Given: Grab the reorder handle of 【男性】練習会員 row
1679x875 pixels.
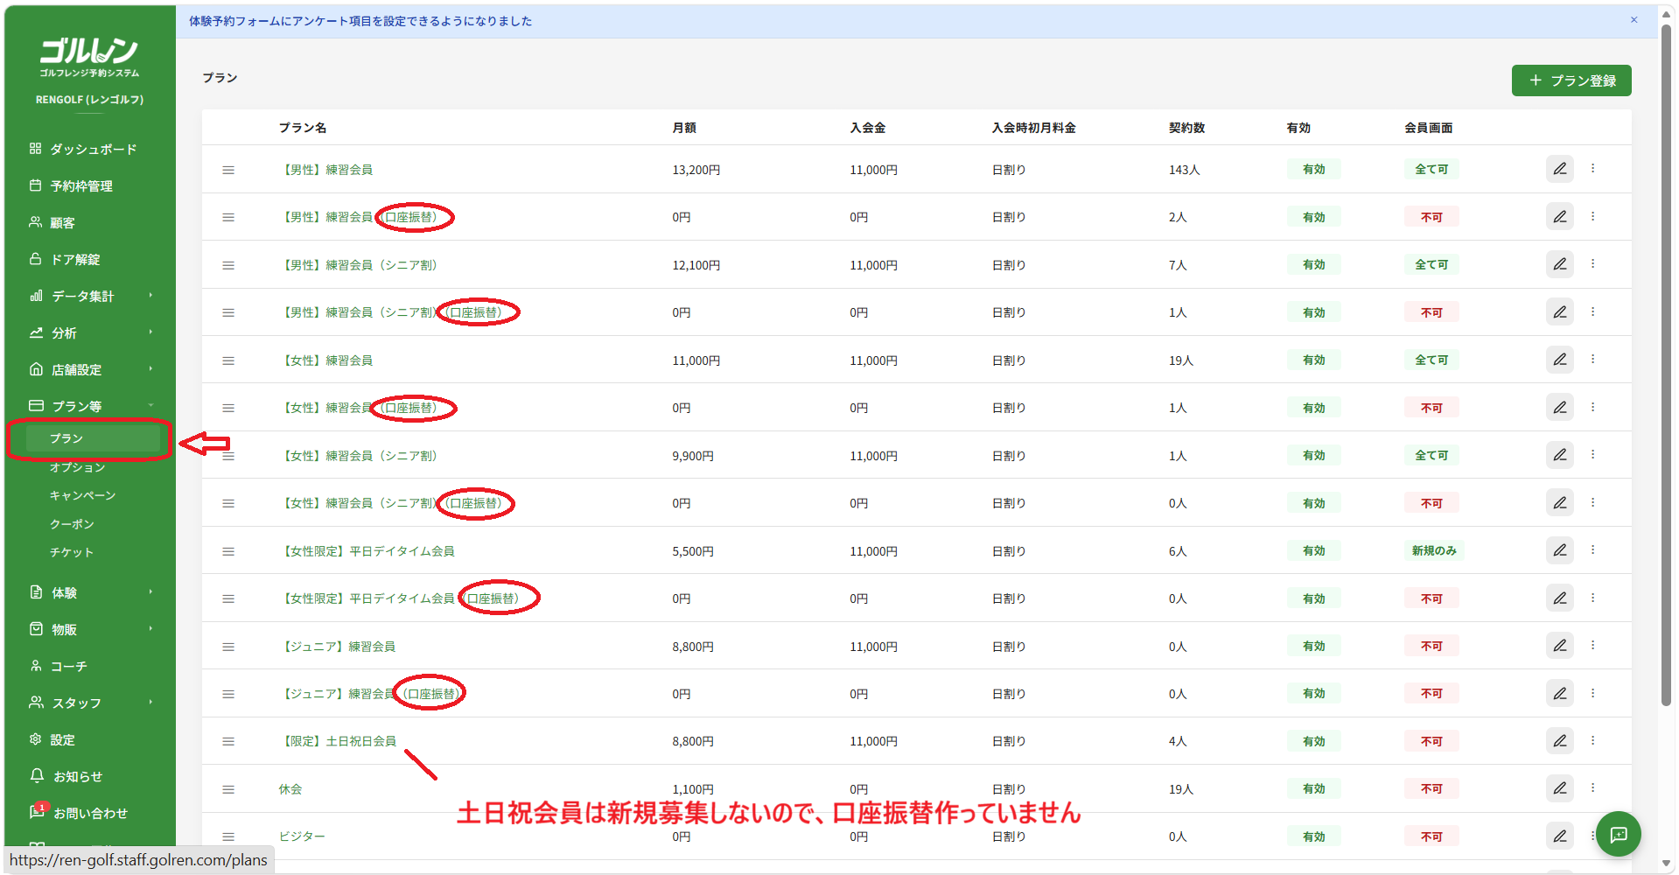Looking at the screenshot, I should click(228, 170).
